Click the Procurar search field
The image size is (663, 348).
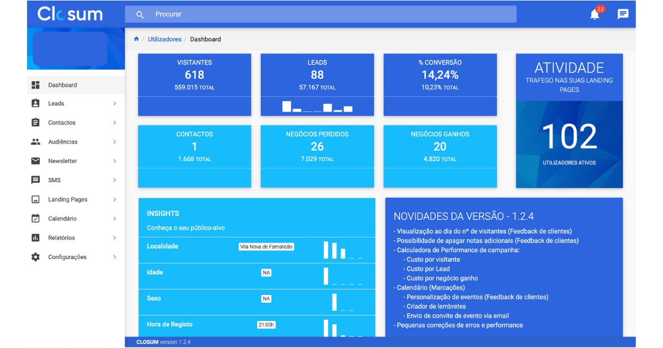tap(320, 14)
